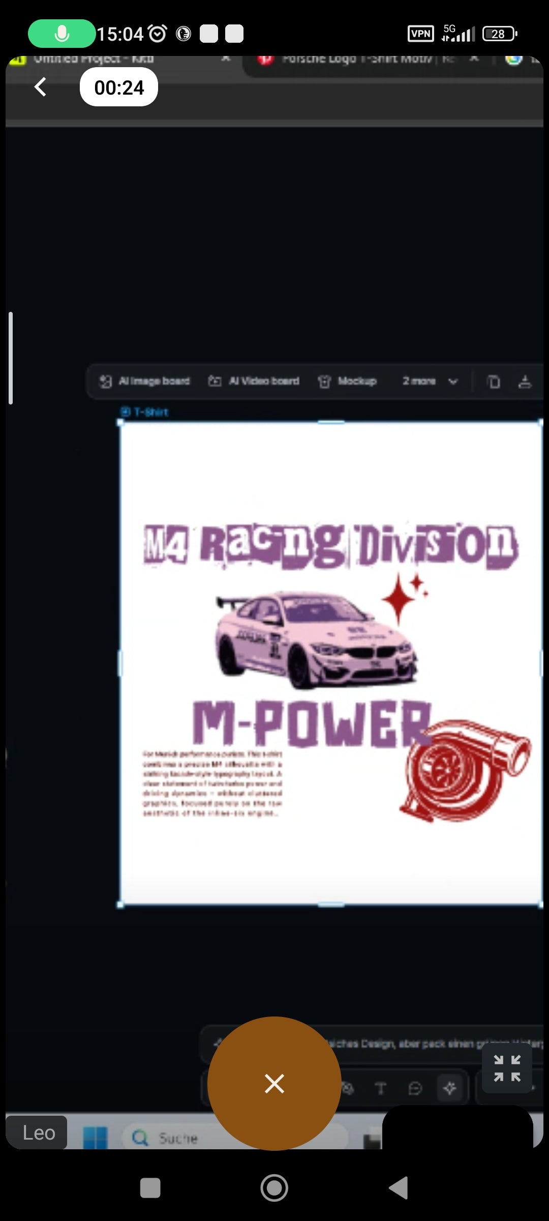549x1221 pixels.
Task: Select the comment bubble tool
Action: point(415,1088)
